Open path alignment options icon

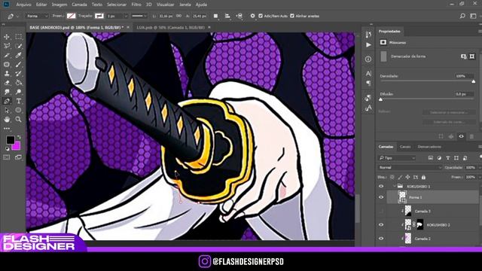[x=227, y=16]
